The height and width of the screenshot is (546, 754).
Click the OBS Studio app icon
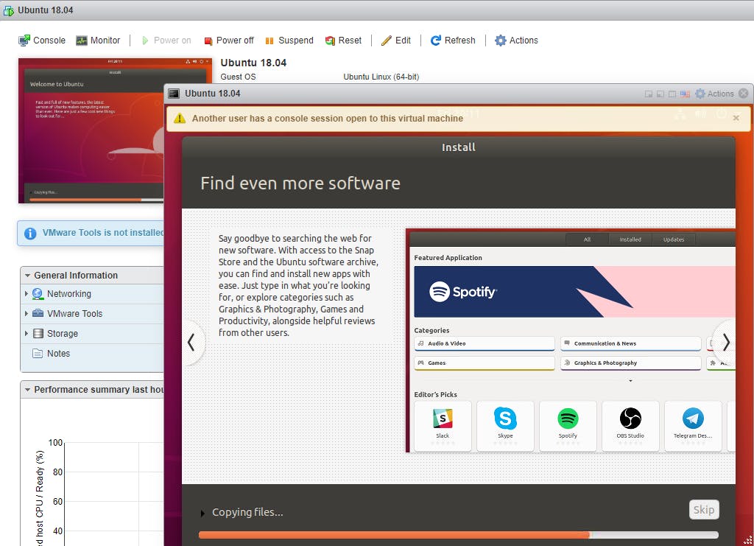coord(630,419)
